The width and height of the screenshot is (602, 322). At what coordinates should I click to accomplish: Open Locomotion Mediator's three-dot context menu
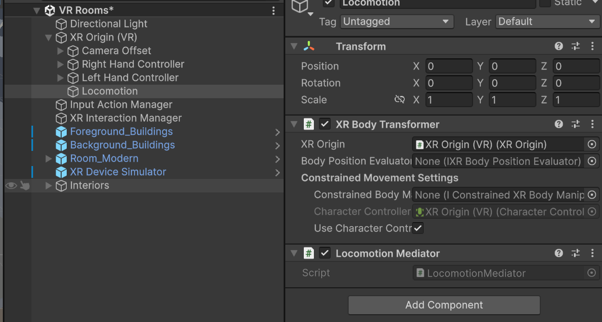[x=592, y=254]
